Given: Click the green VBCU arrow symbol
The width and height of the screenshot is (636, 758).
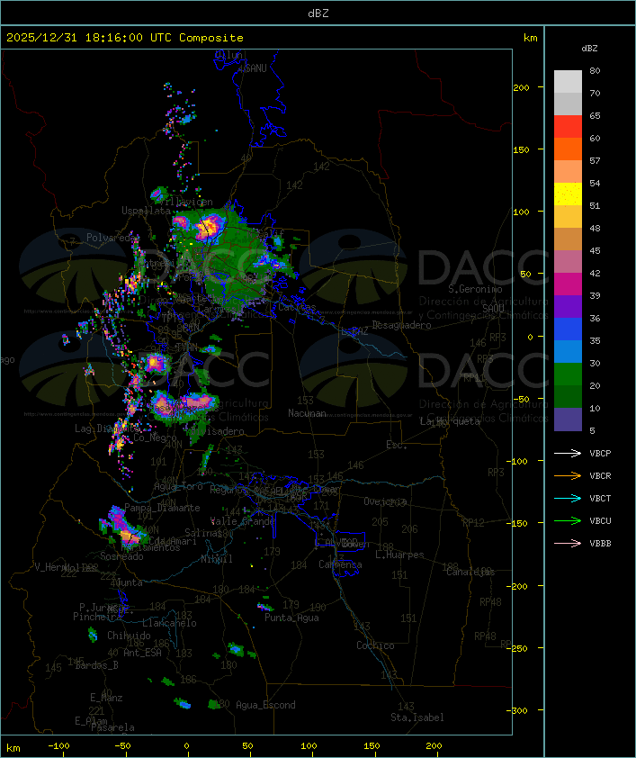Looking at the screenshot, I should point(568,520).
